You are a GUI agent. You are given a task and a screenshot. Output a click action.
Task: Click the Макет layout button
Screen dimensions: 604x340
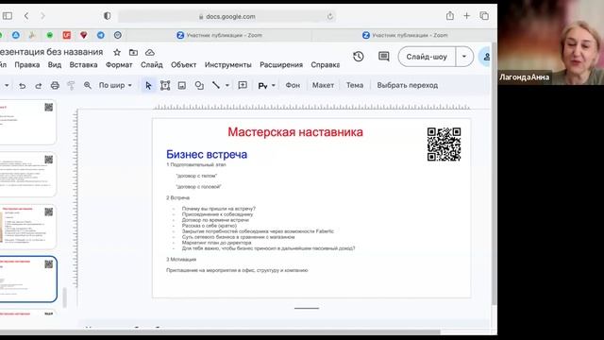[x=323, y=85]
